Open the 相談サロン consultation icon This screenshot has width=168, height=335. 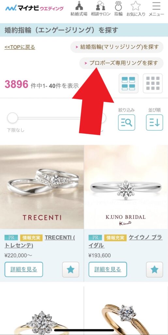tap(101, 9)
